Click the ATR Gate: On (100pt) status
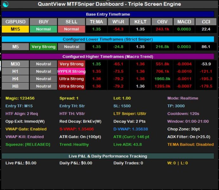Viewport: 219px width, 190px height. [x=80, y=137]
